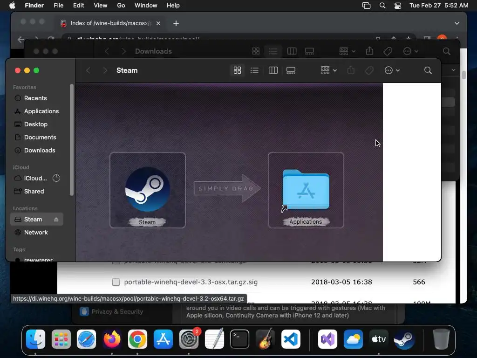
Task: Open Launchpad from the Dock
Action: click(61, 339)
